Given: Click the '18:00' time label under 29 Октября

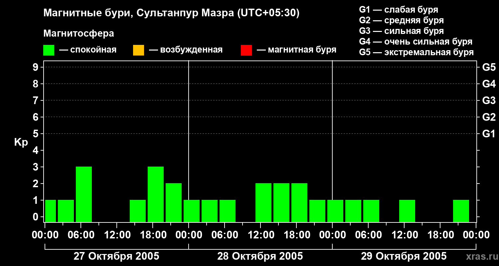Looking at the screenshot, I should [x=440, y=235].
